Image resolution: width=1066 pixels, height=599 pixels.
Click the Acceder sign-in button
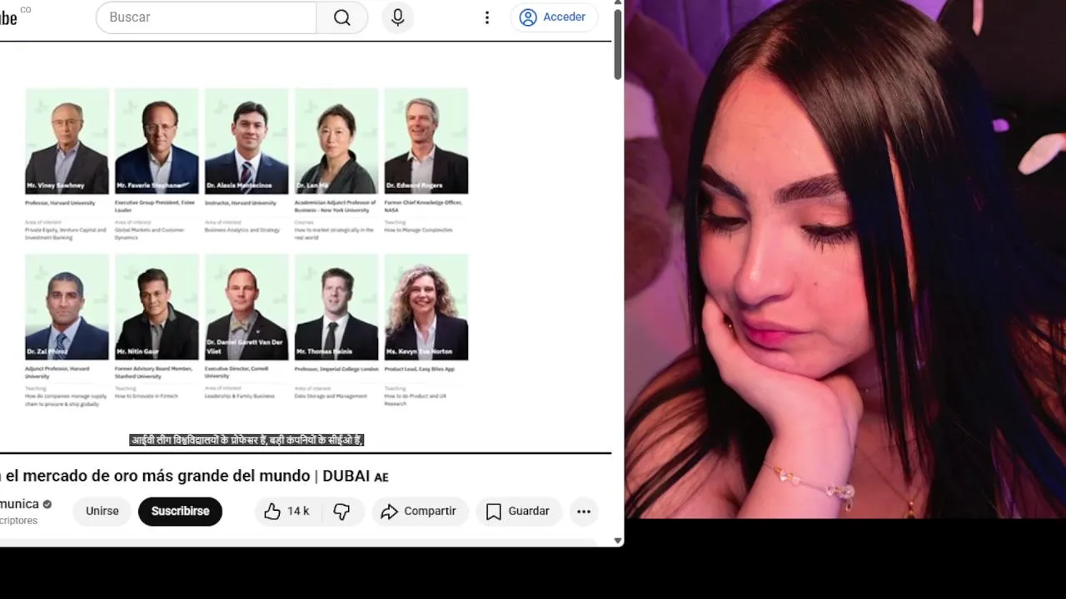click(554, 17)
